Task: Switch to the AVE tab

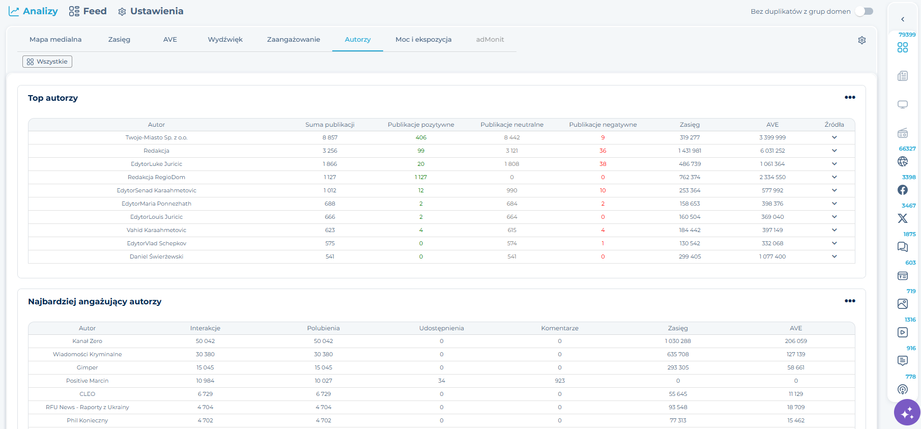Action: (x=170, y=39)
